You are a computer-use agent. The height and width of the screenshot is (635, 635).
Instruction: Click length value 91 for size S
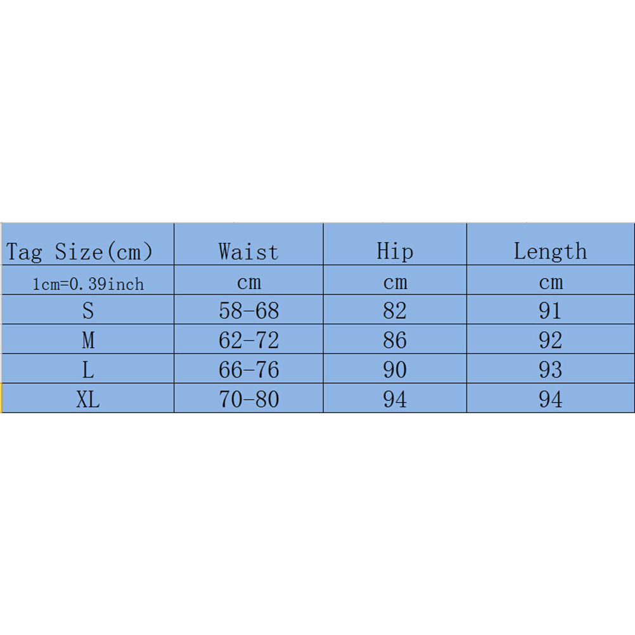[550, 311]
